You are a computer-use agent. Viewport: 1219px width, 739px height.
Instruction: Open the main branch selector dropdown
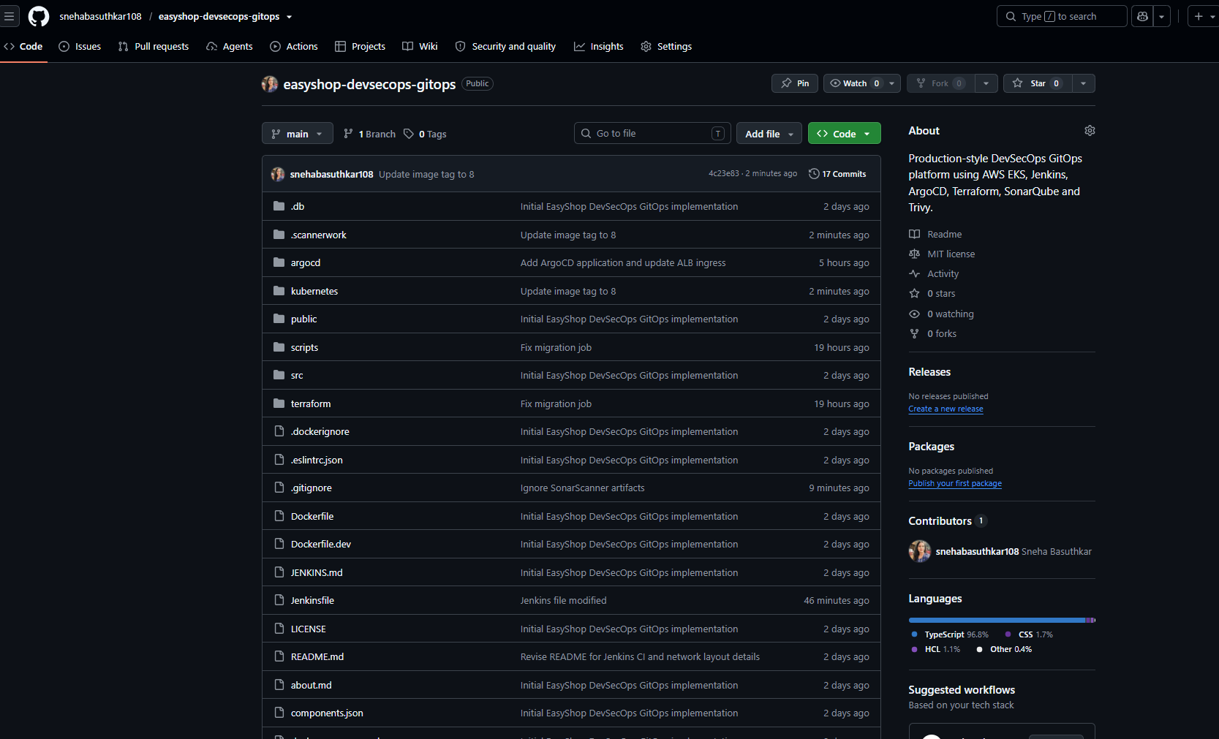298,134
